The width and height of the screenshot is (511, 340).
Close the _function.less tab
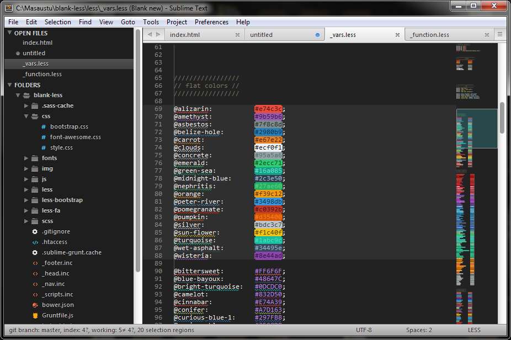487,34
